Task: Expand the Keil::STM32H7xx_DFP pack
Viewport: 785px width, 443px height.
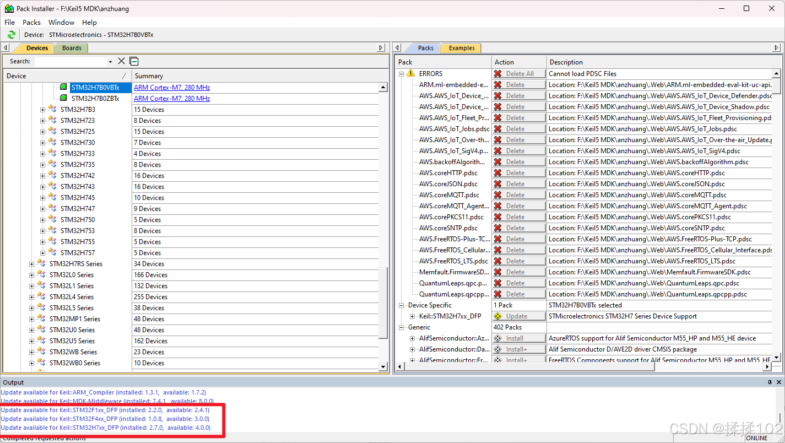Action: [412, 316]
